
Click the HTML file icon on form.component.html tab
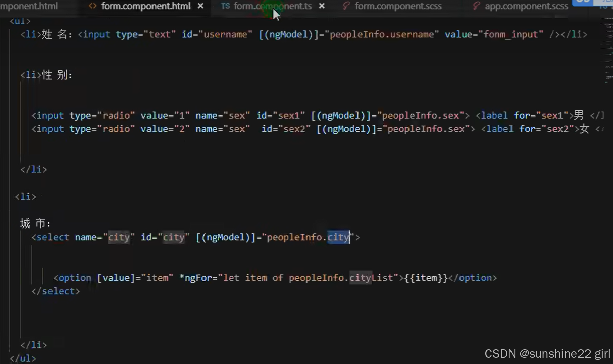pos(92,6)
